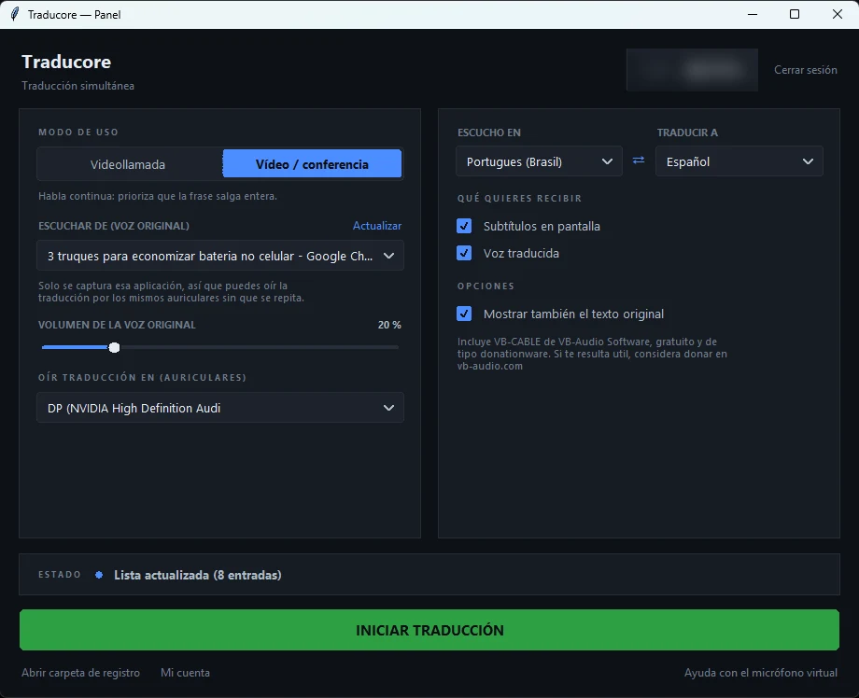
Task: Open the Traducir a Español dropdown
Action: coord(739,161)
